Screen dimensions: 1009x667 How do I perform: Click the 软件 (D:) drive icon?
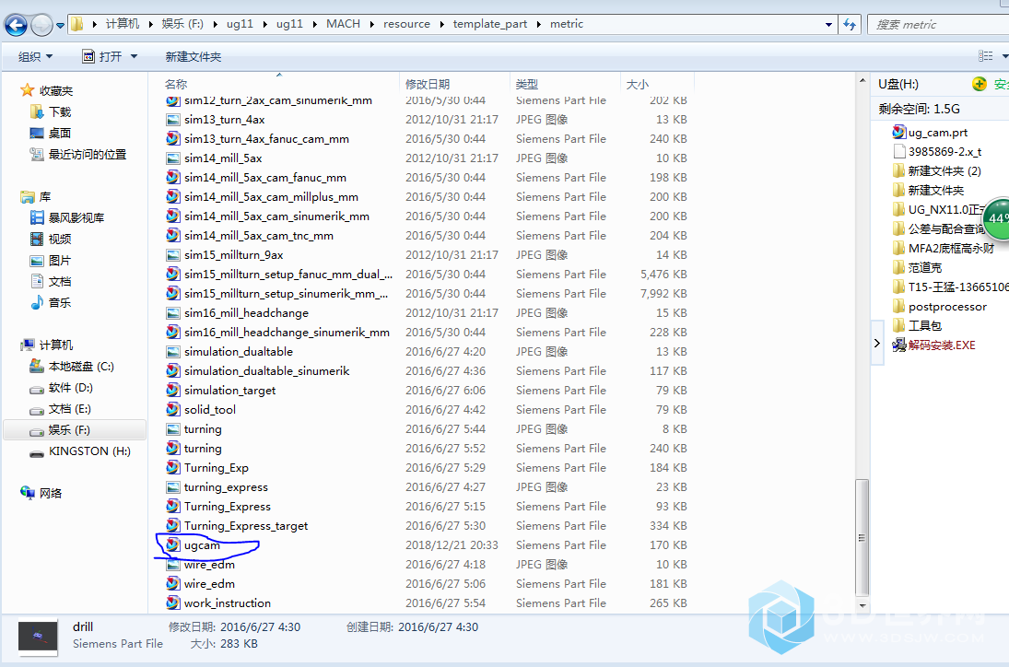click(37, 388)
